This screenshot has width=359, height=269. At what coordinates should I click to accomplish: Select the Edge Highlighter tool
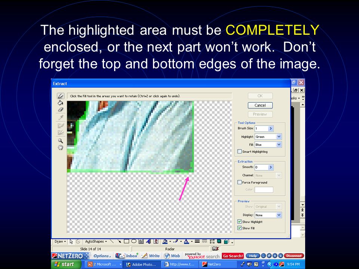[x=61, y=96]
